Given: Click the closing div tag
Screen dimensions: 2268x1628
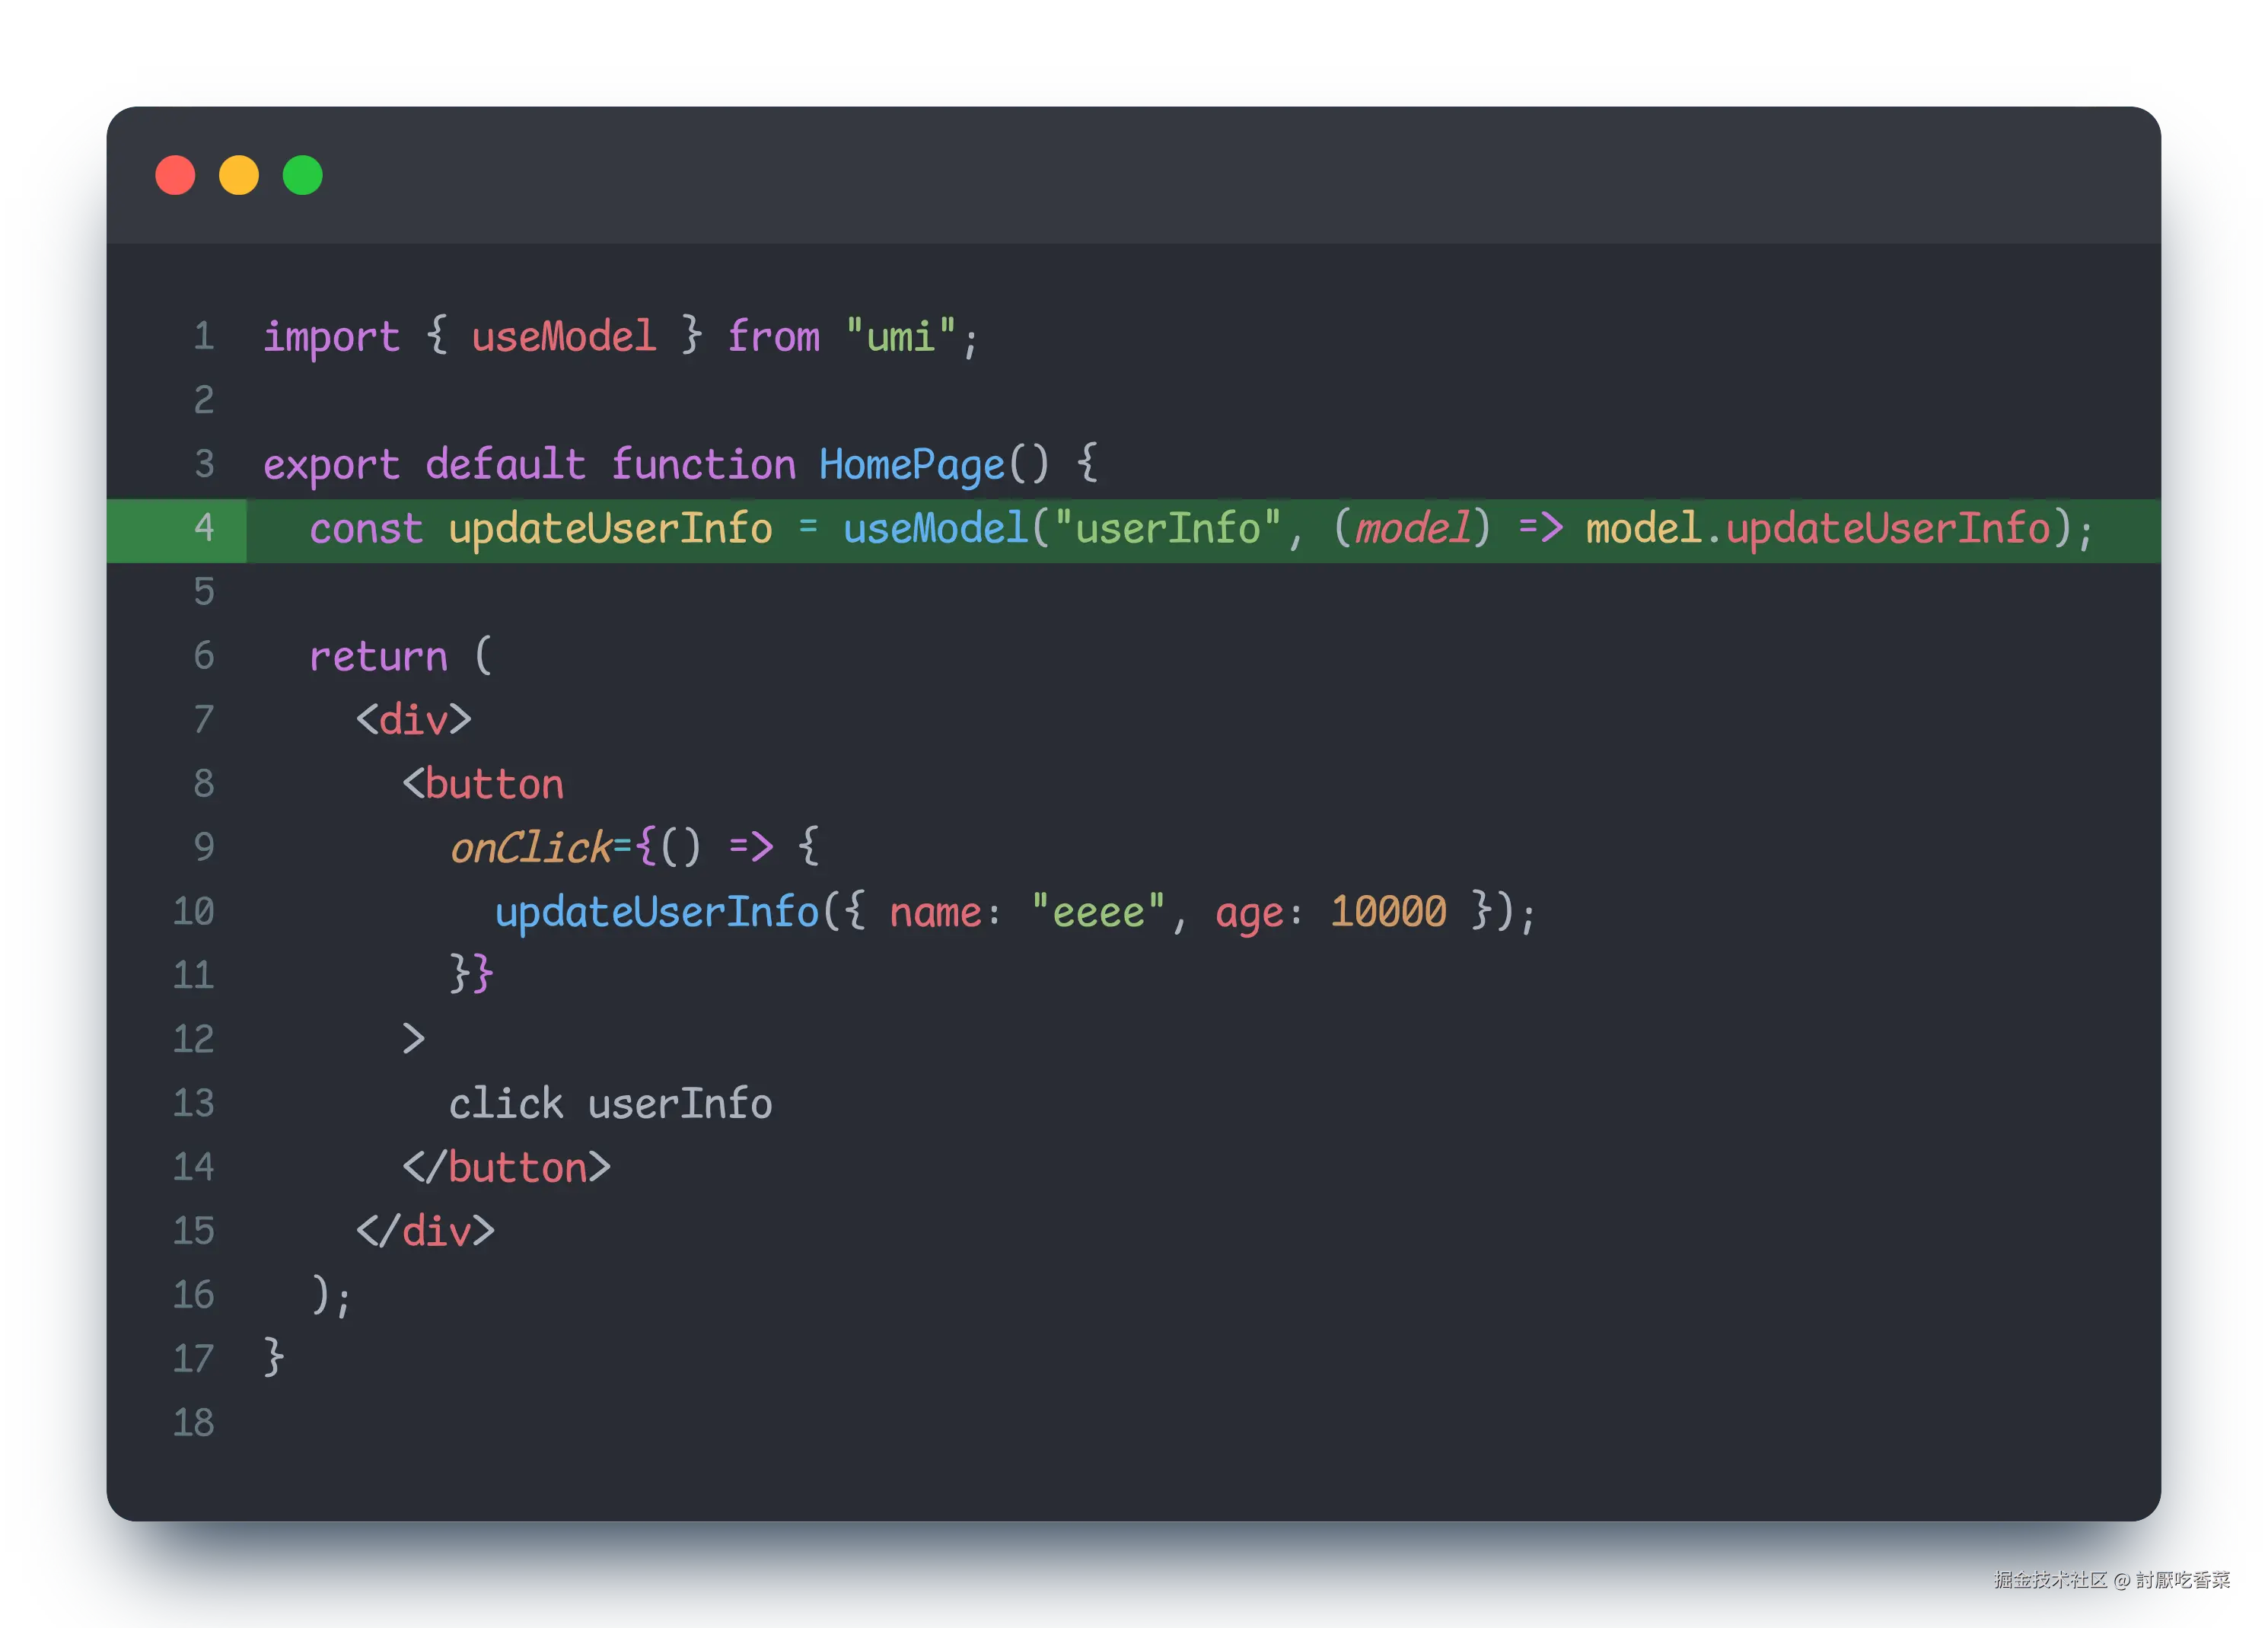Looking at the screenshot, I should 426,1231.
